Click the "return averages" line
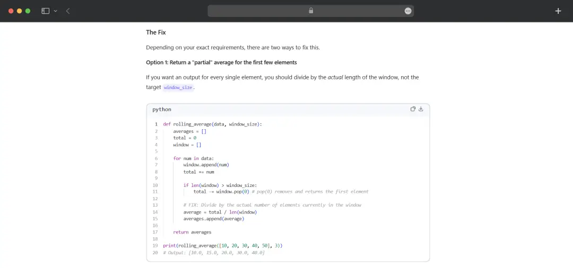Image resolution: width=573 pixels, height=268 pixels. click(192, 233)
